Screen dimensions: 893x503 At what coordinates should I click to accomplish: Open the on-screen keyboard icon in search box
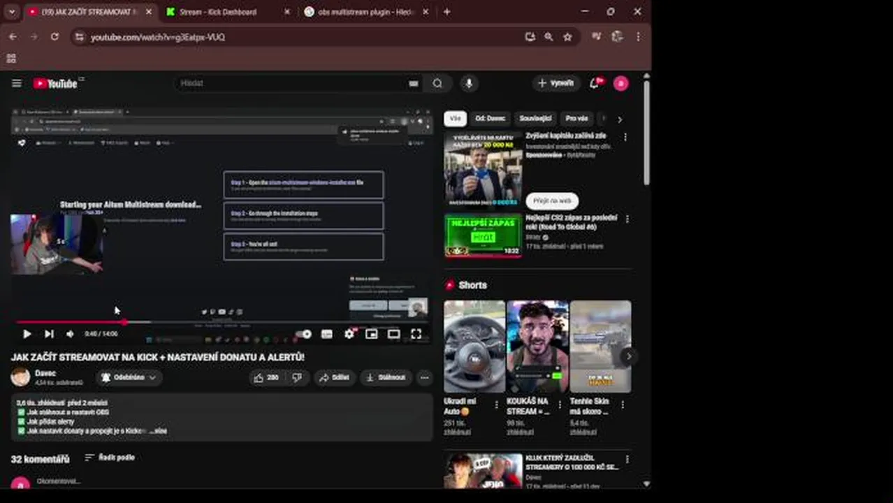tap(414, 83)
